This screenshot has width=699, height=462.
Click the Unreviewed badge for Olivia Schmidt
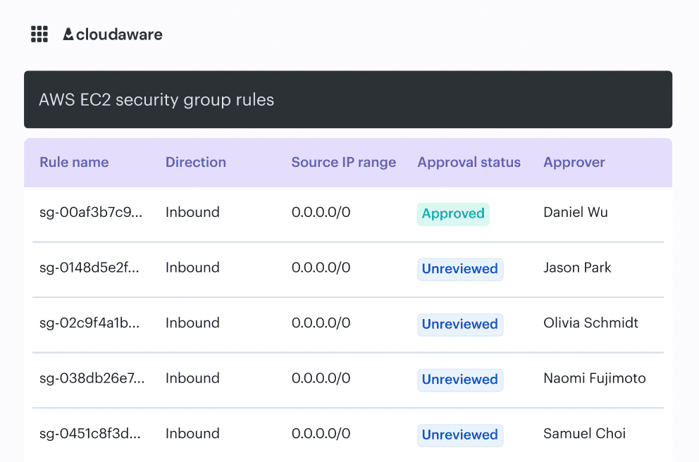(x=460, y=324)
